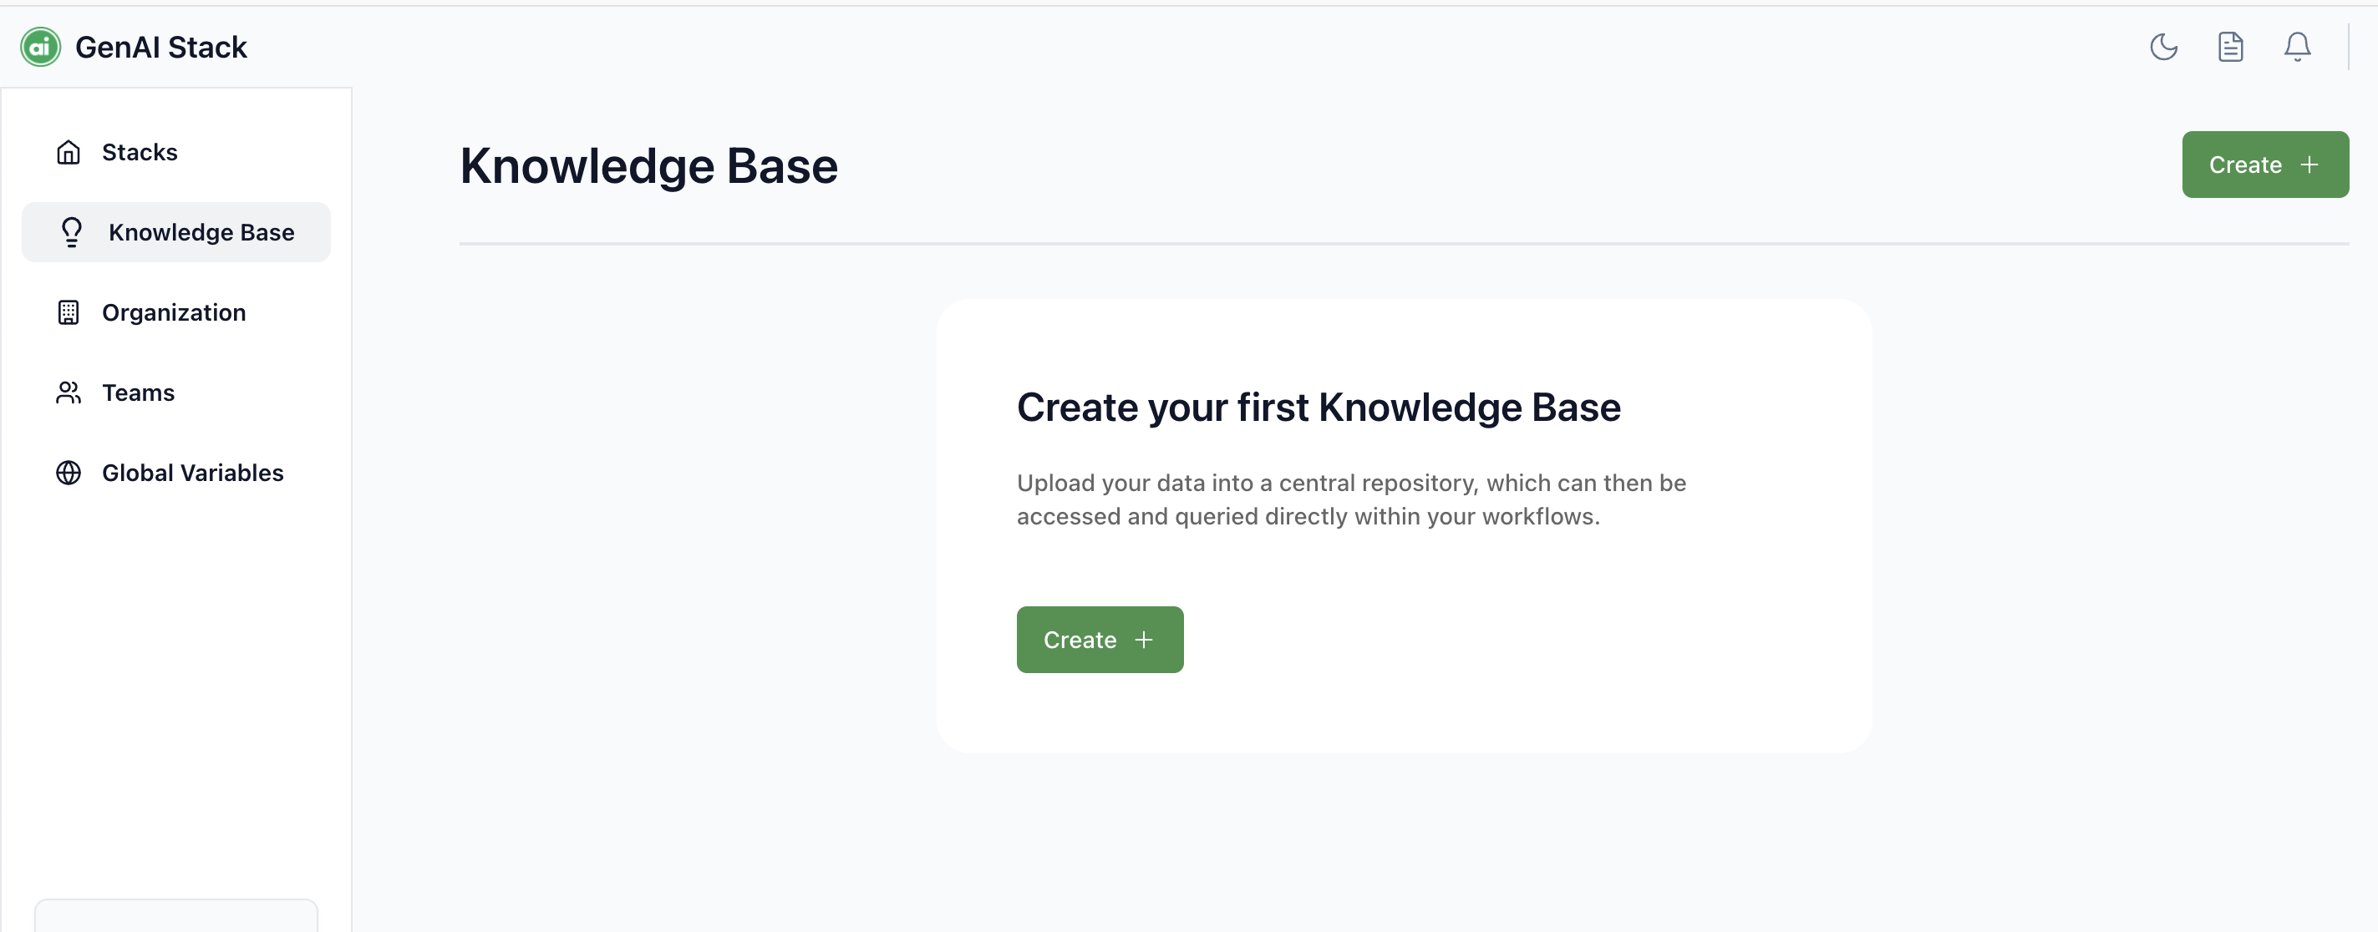
Task: Click the GenAI Stack logo icon
Action: tap(41, 47)
